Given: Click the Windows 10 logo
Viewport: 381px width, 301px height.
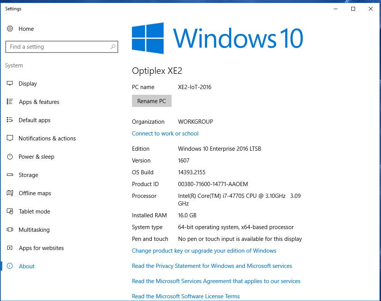Looking at the screenshot, I should point(217,38).
